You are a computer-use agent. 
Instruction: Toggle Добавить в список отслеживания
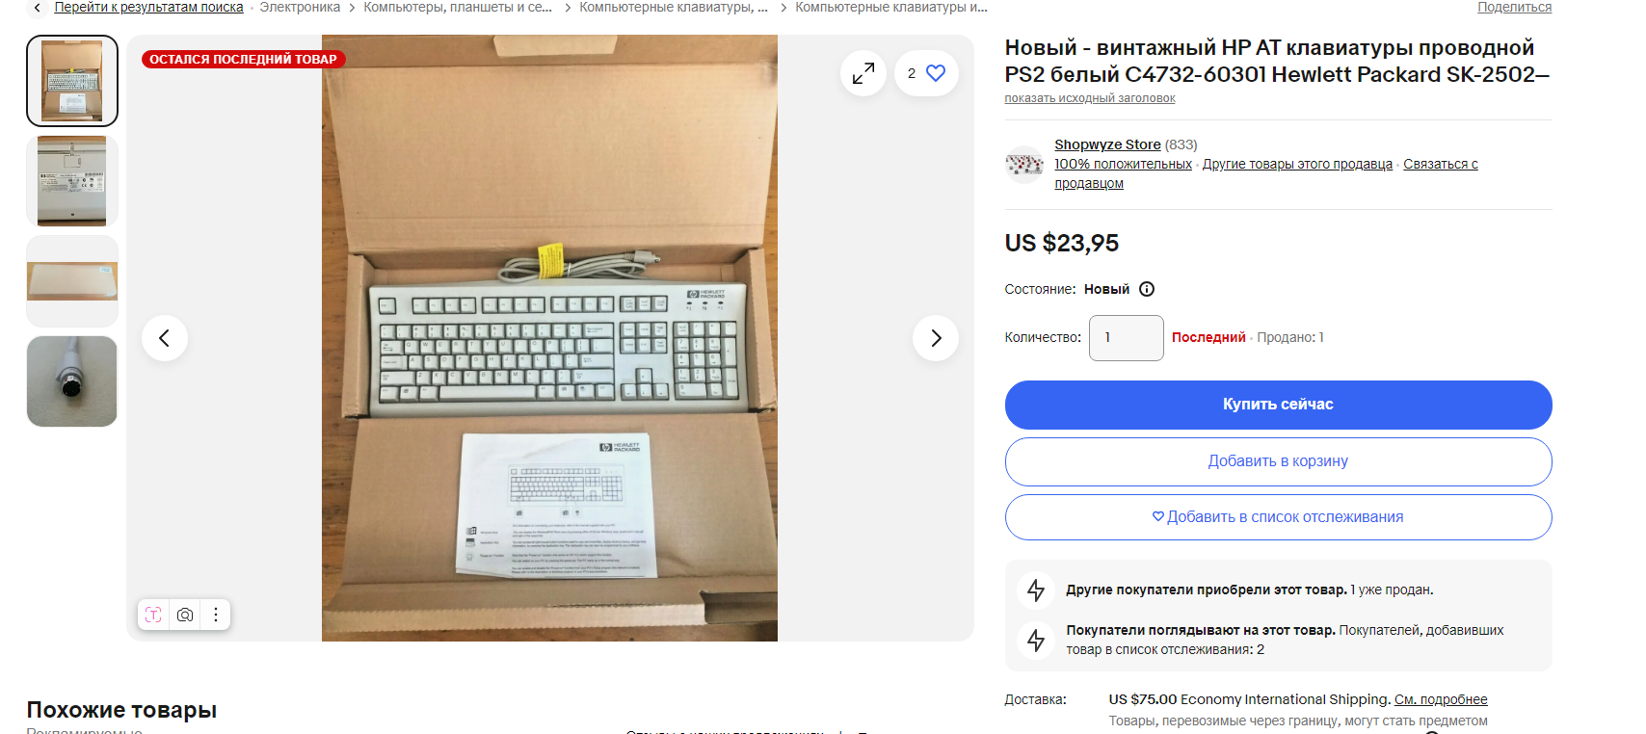click(x=1278, y=517)
